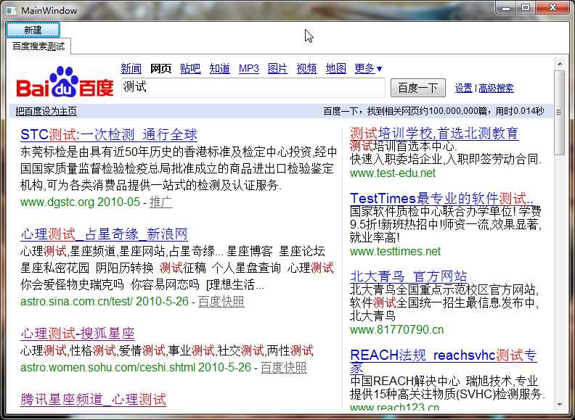The image size is (575, 420).
Task: Open result 心理测试_占星奇缘_新浪网
Action: click(104, 234)
